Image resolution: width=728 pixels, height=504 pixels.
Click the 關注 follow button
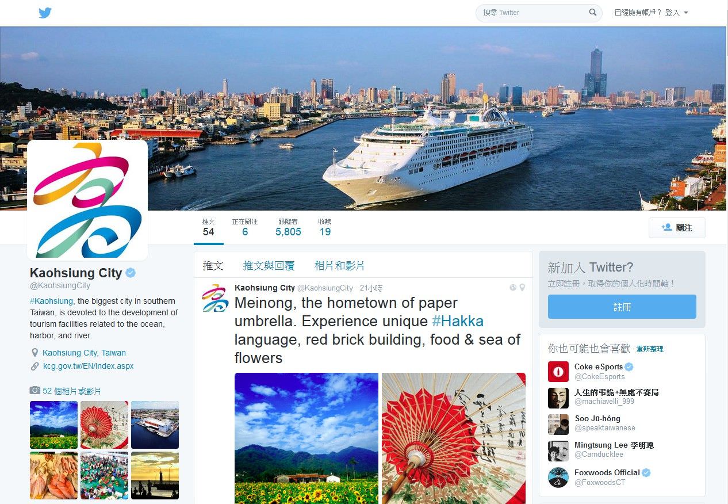677,228
